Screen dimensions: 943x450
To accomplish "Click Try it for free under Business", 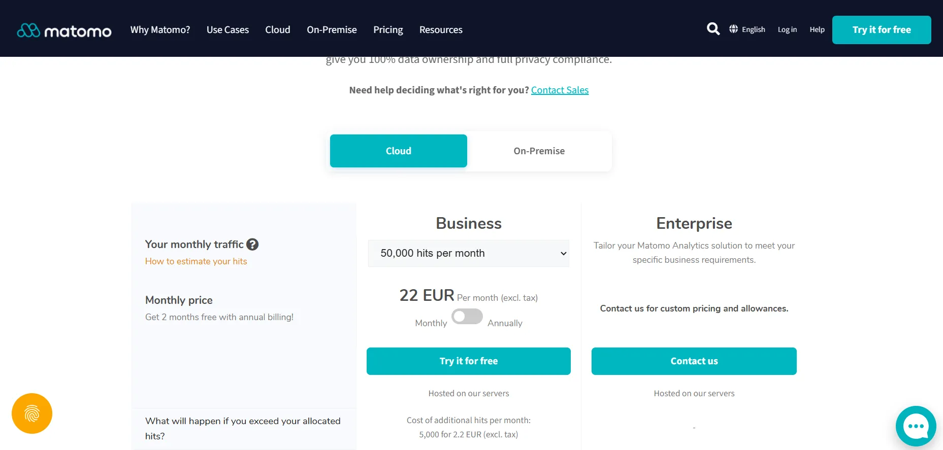I will (x=469, y=361).
